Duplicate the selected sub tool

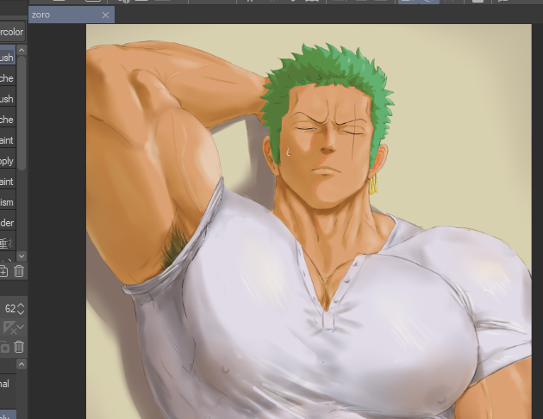pyautogui.click(x=3, y=271)
